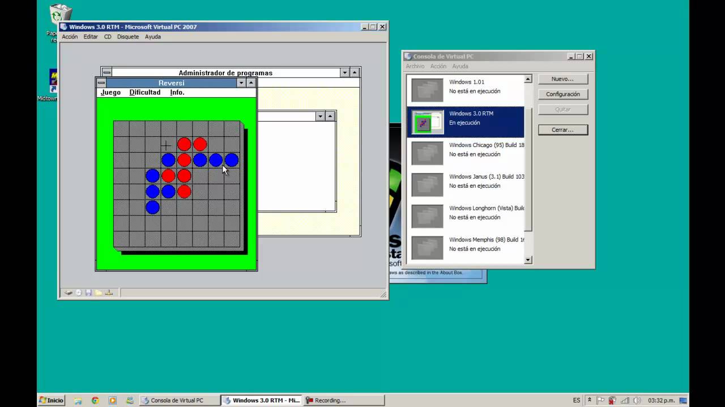Open Windows Media Player from quick launch
The height and width of the screenshot is (407, 725).
click(112, 400)
